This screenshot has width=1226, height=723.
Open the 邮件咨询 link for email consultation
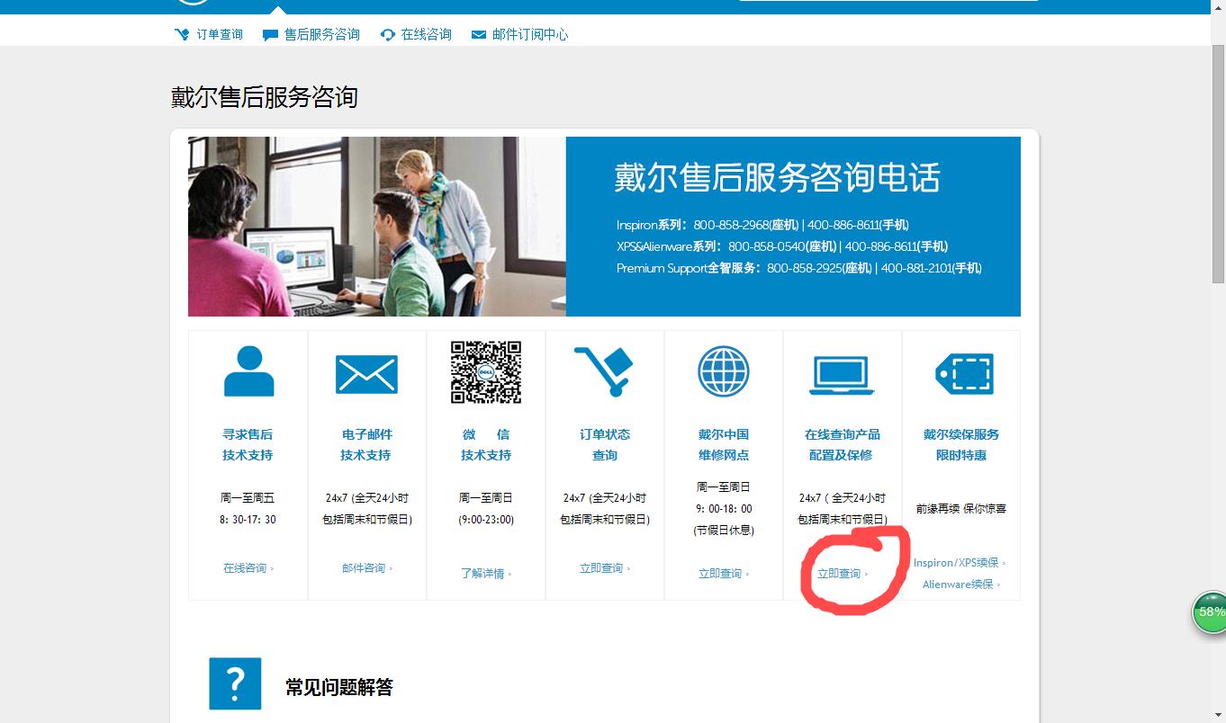pos(365,567)
